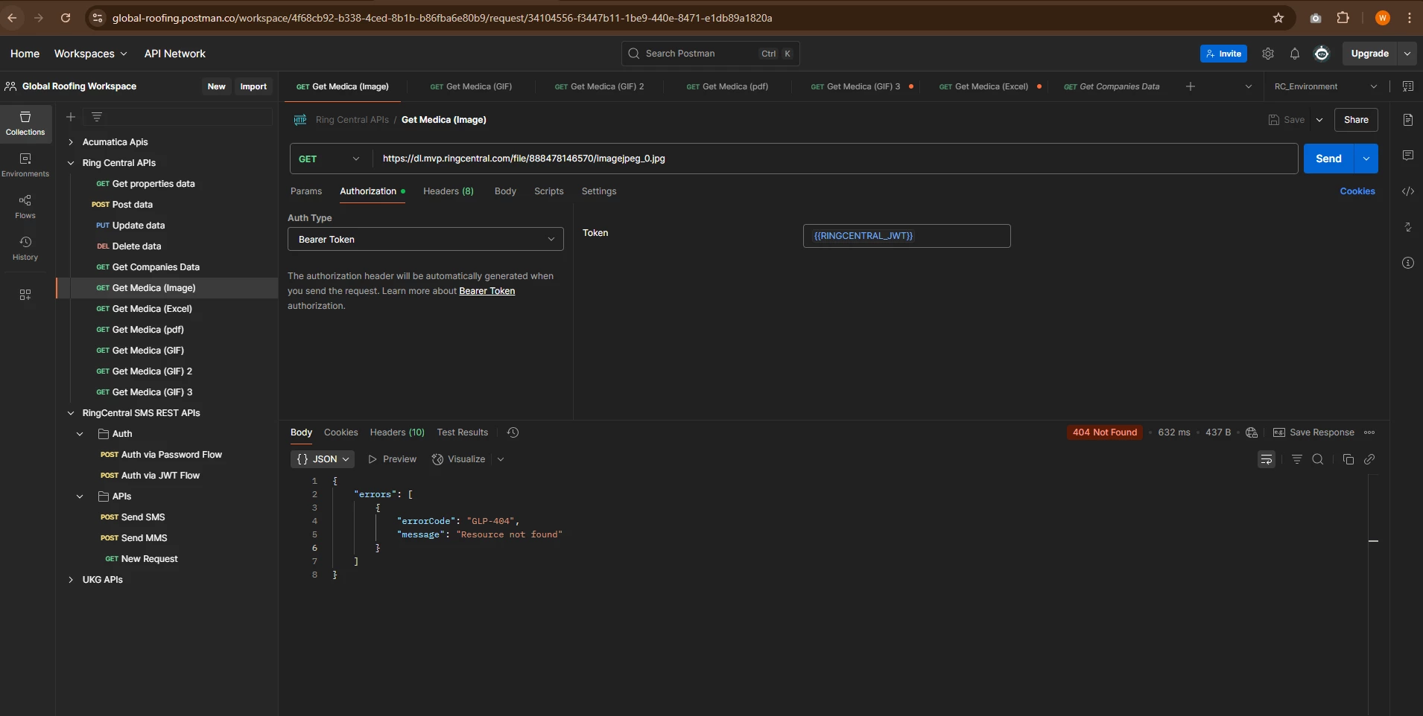Open the Workspaces dropdown menu
1423x716 pixels.
click(90, 54)
